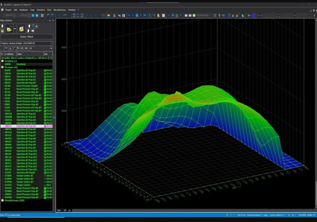The image size is (317, 222).
Task: Toggle the 'KK' filter button above map list
Action: [22, 49]
